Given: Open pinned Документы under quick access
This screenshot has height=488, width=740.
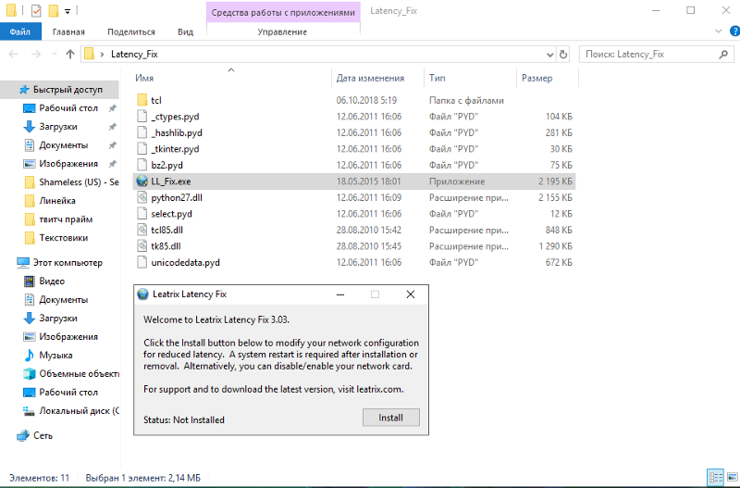Looking at the screenshot, I should [63, 145].
